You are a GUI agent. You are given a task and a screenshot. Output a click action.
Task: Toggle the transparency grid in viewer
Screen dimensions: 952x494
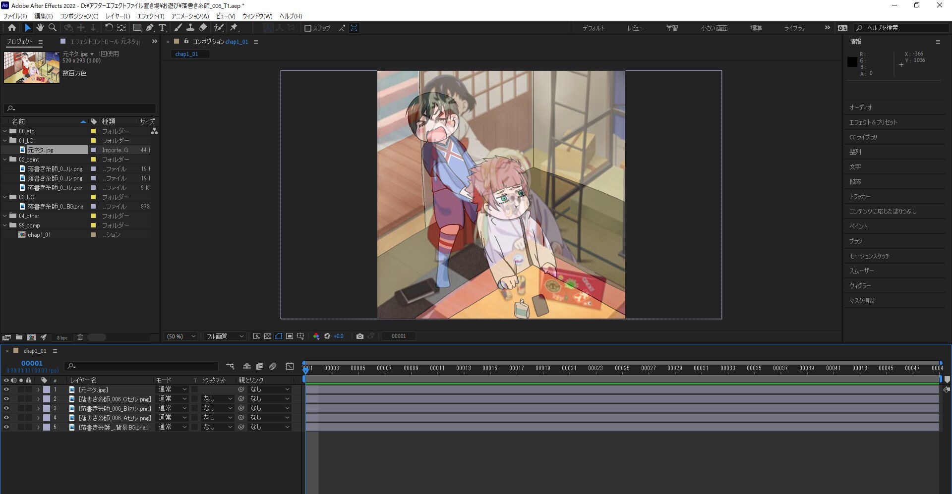tap(268, 336)
